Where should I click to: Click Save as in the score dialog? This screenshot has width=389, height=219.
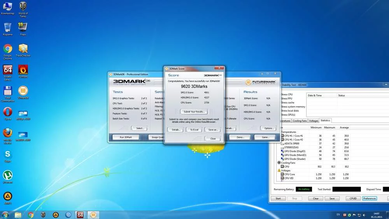tap(213, 130)
